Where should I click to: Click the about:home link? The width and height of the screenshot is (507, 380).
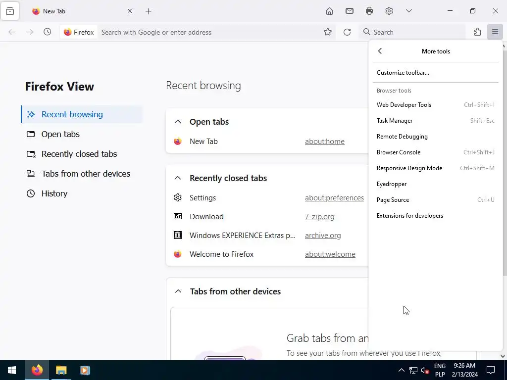(x=325, y=141)
